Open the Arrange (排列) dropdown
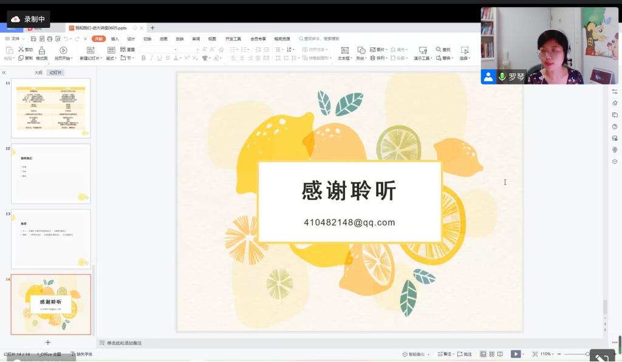 pos(382,58)
